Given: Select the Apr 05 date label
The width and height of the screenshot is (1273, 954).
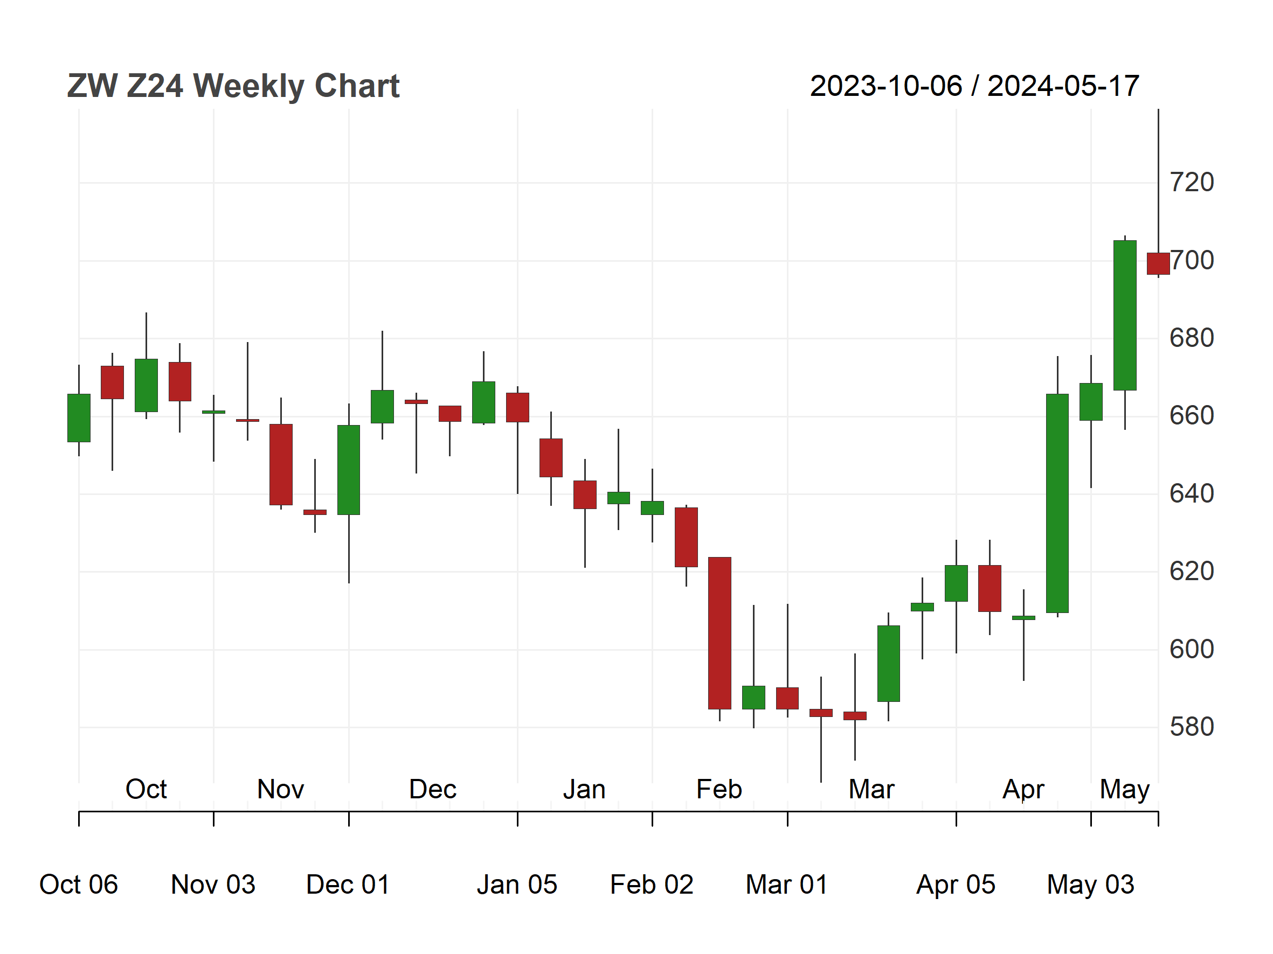Looking at the screenshot, I should point(956,885).
